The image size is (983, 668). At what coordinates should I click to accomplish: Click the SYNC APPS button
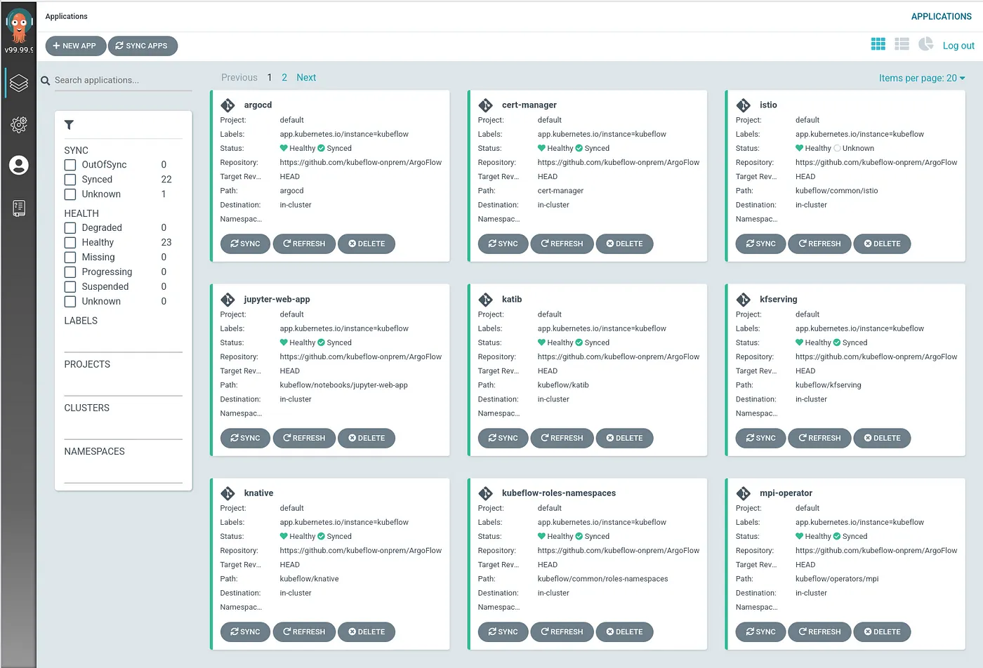pyautogui.click(x=143, y=46)
